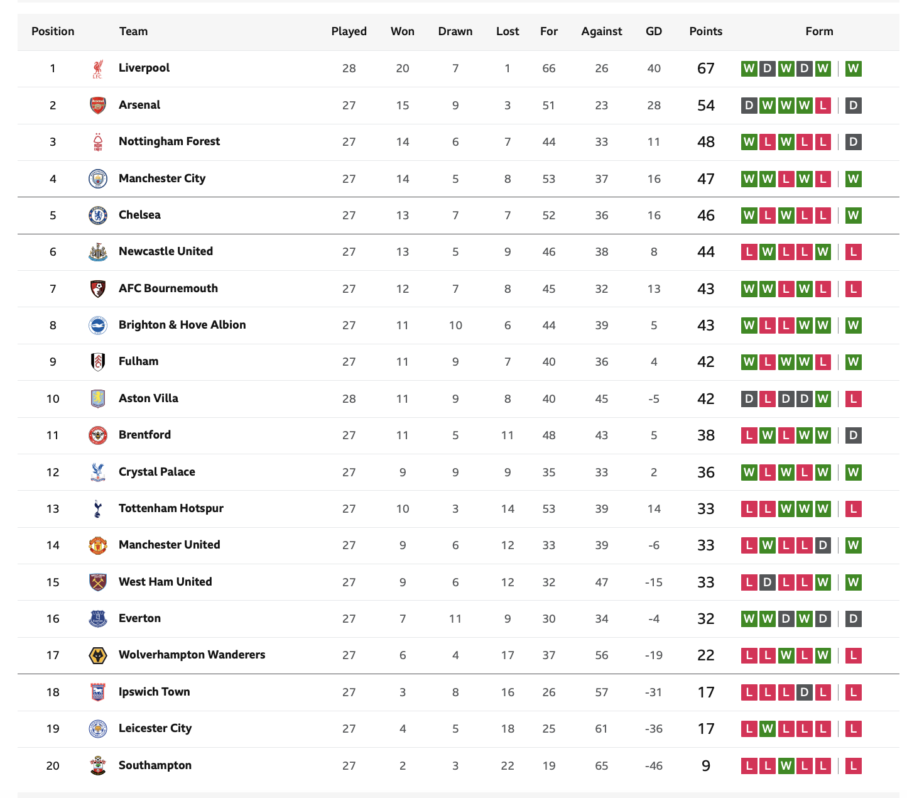Click the Tottenham Hotspur cockerel crest
Image resolution: width=907 pixels, height=798 pixels.
[x=97, y=508]
